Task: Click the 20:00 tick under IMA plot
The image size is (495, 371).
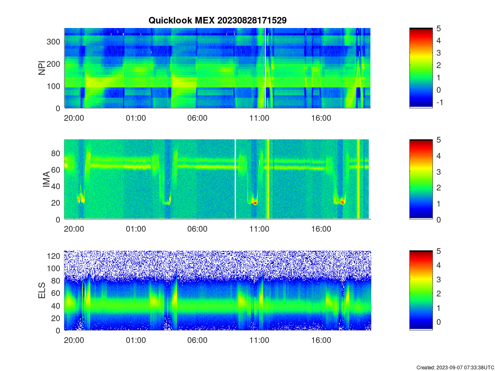Action: (74, 229)
